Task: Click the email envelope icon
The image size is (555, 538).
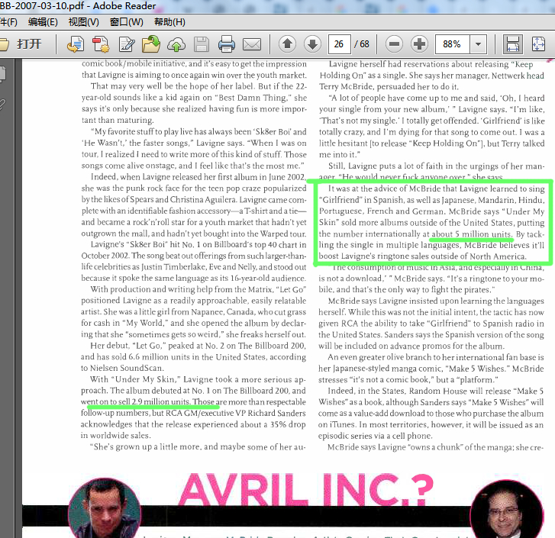Action: click(252, 44)
